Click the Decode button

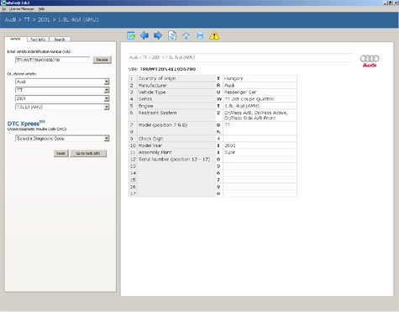click(x=102, y=60)
